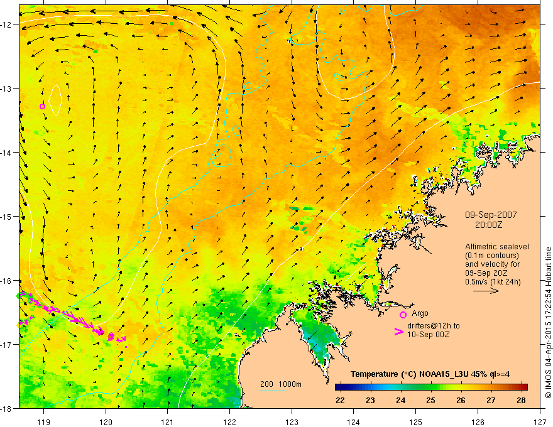Click the '10-Sep 00Z' legend text
The image size is (553, 427).
coord(429,335)
